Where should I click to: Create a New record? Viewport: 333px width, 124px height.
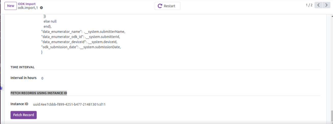[x=11, y=6]
